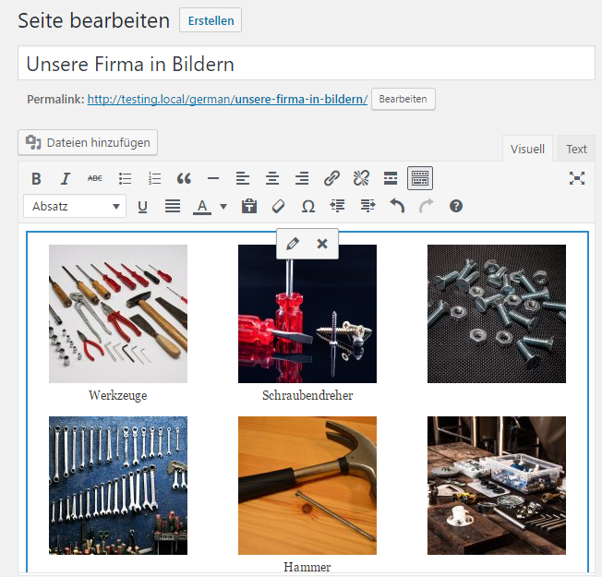Click the Werkzeuge caption text
The width and height of the screenshot is (602, 577).
[x=118, y=395]
